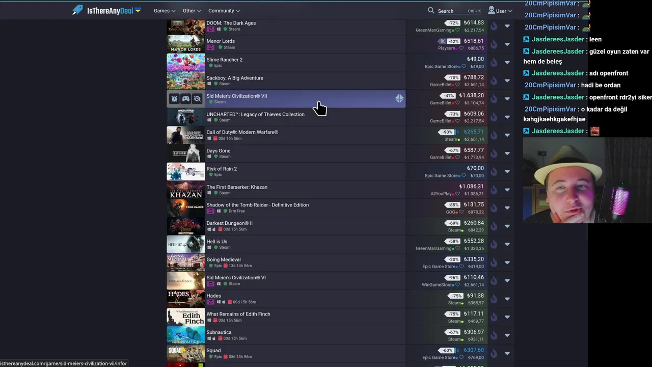The width and height of the screenshot is (652, 367).
Task: Click the Steam store label on Call of Duty row
Action: click(x=451, y=139)
